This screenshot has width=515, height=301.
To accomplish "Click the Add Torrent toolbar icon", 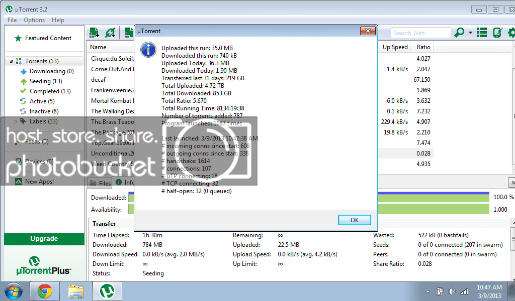I will click(94, 33).
